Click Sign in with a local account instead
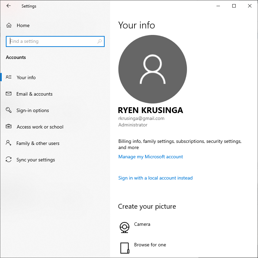 pyautogui.click(x=155, y=178)
